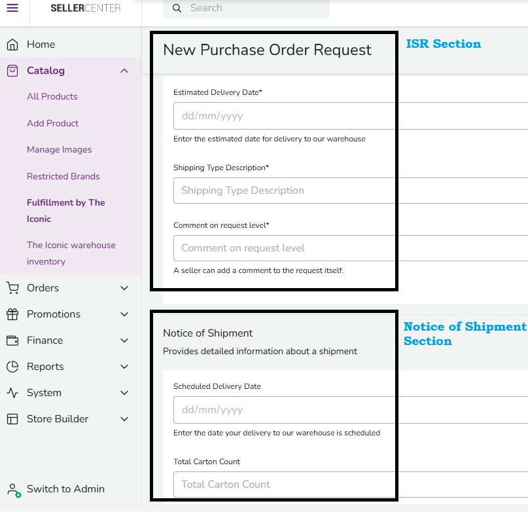Click the Promotions gift icon
Screen dimensions: 528x512
[x=12, y=314]
